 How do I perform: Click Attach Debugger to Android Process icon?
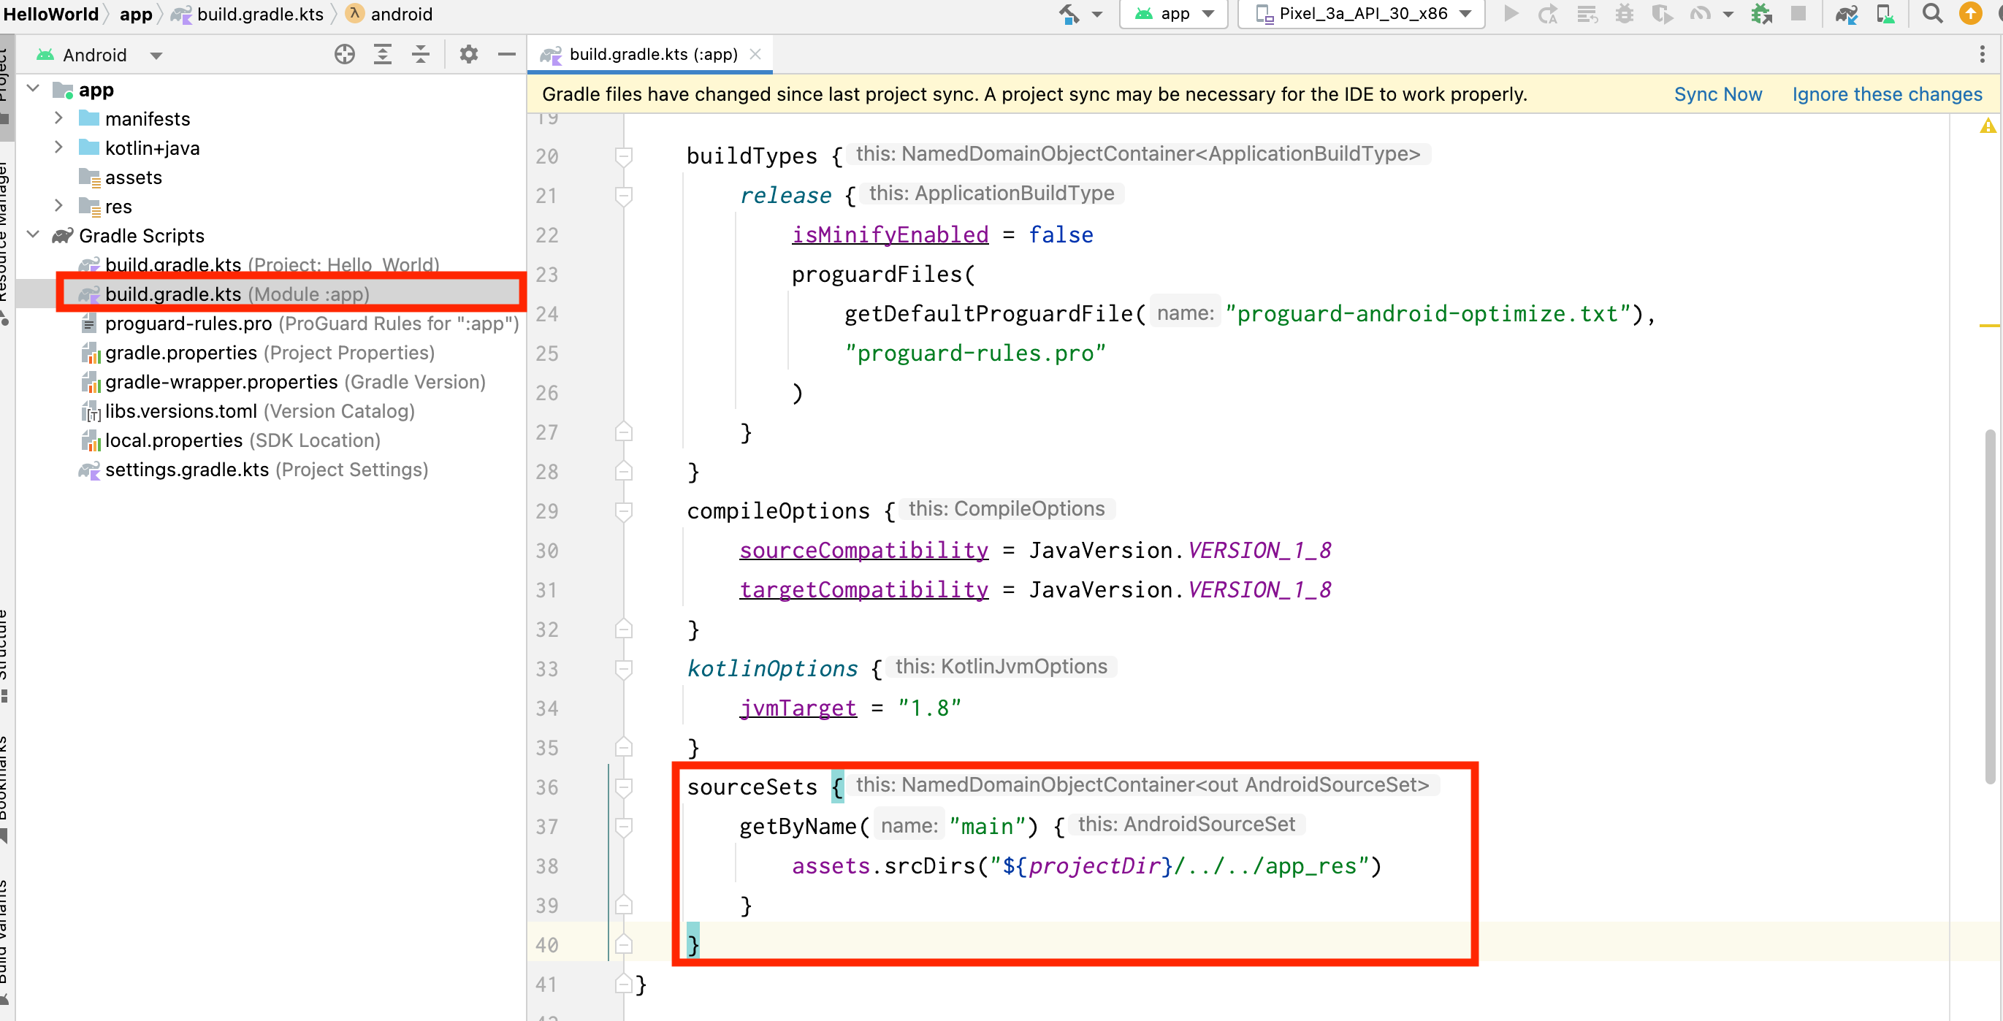(x=1760, y=14)
